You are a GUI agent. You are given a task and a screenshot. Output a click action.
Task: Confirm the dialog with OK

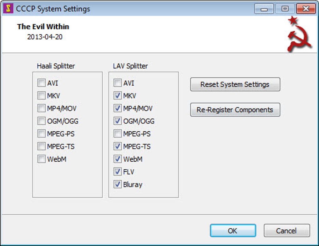233,231
